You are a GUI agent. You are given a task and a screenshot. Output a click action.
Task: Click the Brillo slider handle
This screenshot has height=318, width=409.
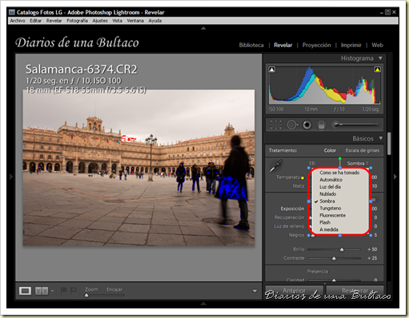342,249
